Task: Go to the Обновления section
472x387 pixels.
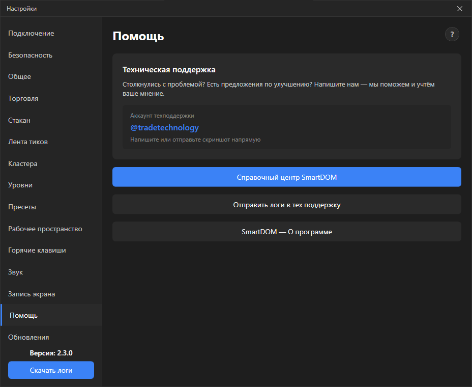Action: click(x=51, y=337)
